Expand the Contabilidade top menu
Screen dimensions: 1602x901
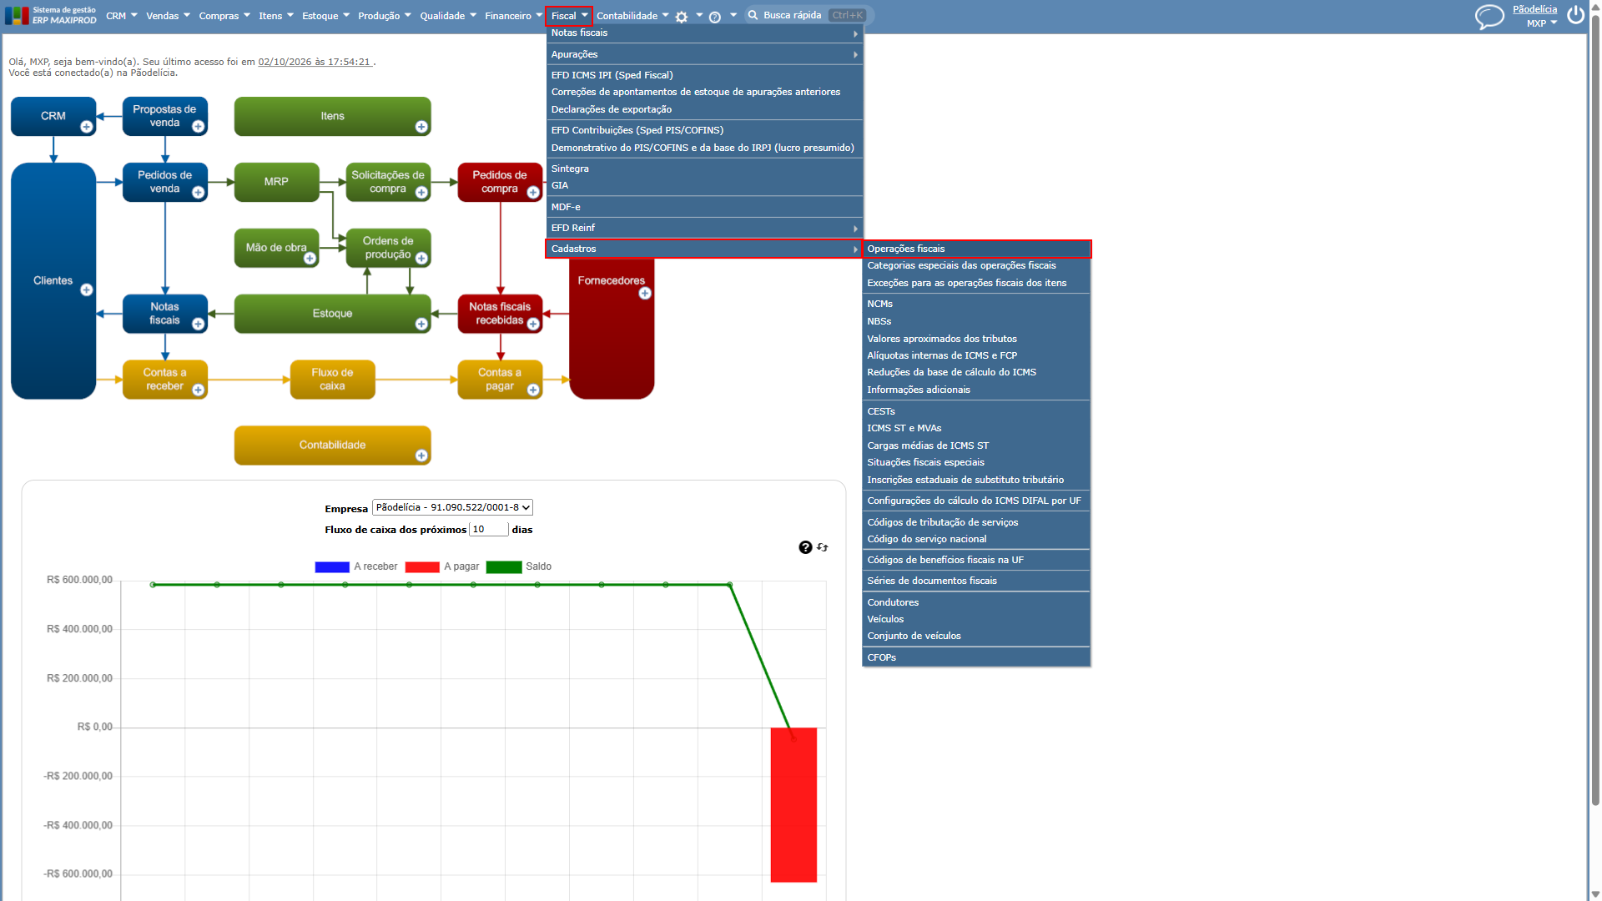point(632,16)
